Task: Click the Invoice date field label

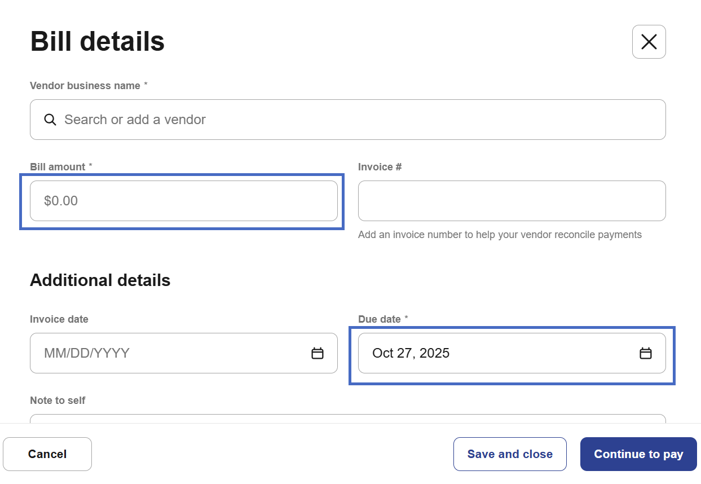Action: pyautogui.click(x=59, y=319)
